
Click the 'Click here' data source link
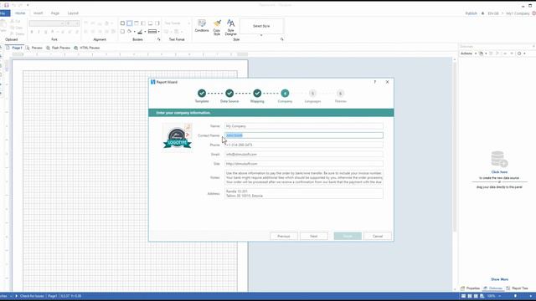[499, 172]
